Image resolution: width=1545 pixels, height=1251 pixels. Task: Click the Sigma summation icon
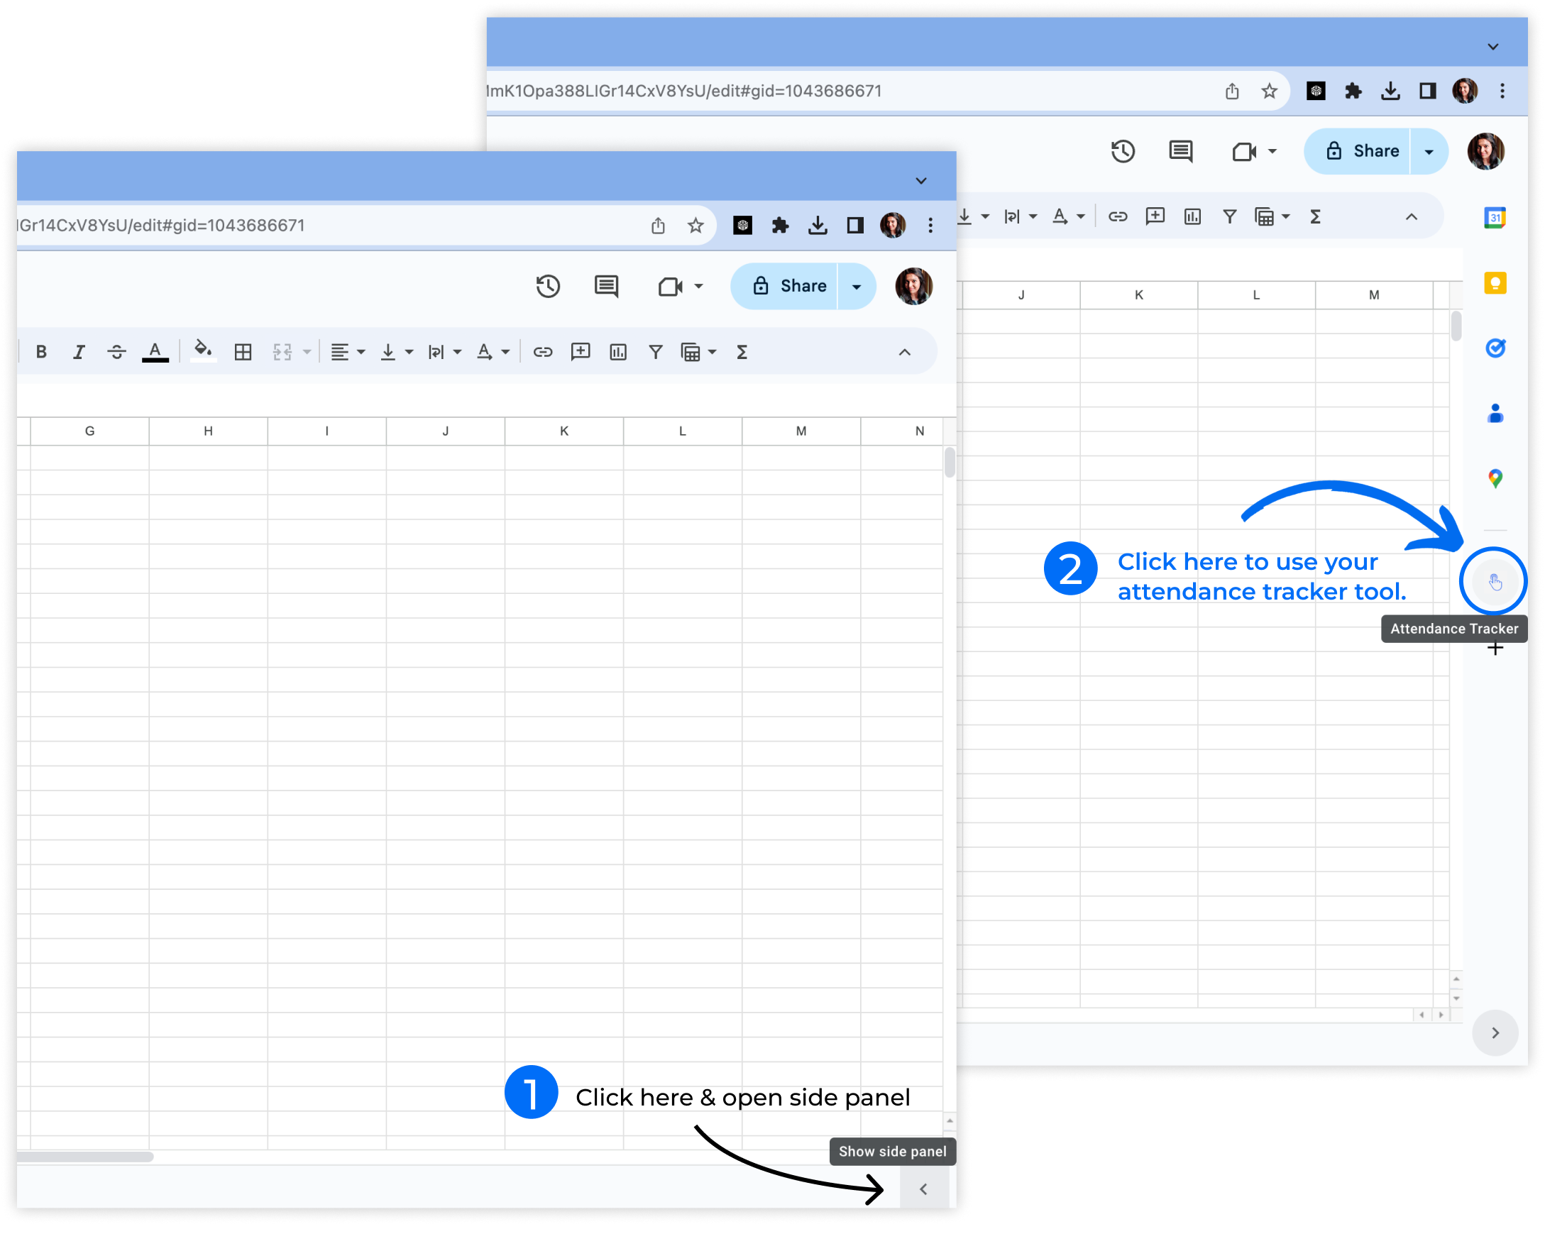click(742, 351)
